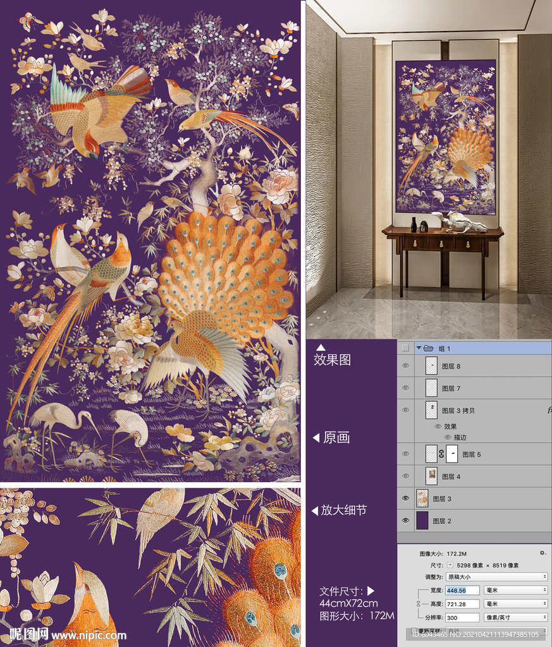552x647 pixels.
Task: Click the 组 1 folder icon
Action: point(428,348)
